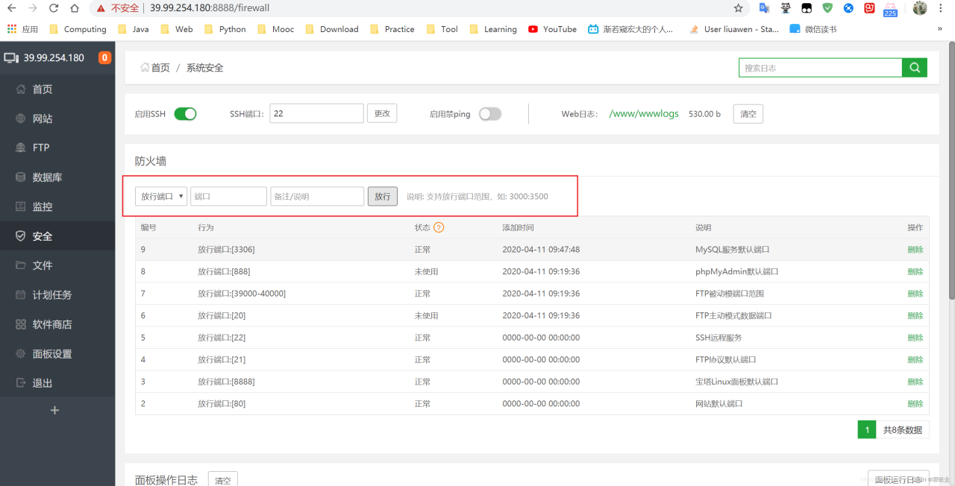Click the green search magnifier button

[914, 68]
